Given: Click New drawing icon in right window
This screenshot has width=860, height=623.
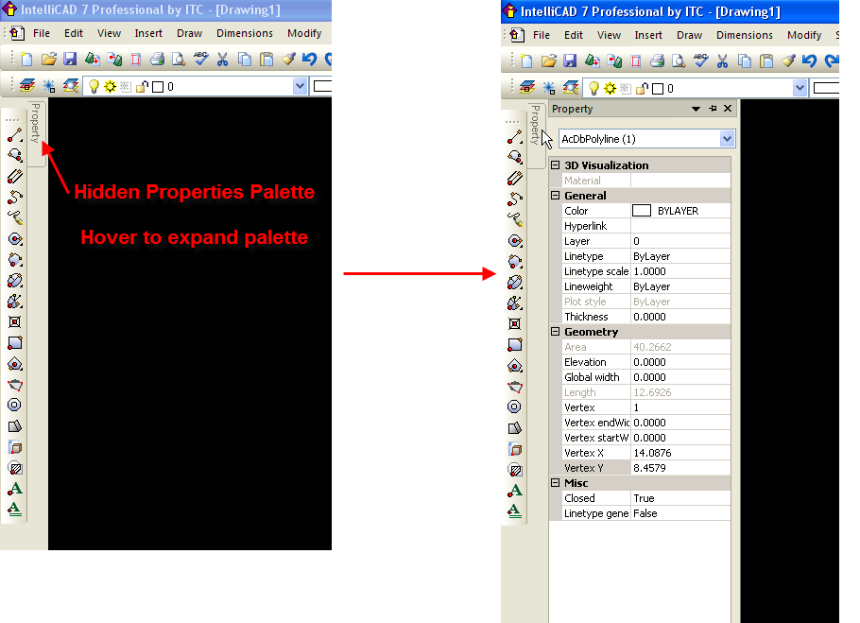Looking at the screenshot, I should click(526, 61).
